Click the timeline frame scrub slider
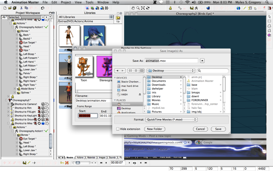Viewport: 273px width, 171px height. point(78,163)
